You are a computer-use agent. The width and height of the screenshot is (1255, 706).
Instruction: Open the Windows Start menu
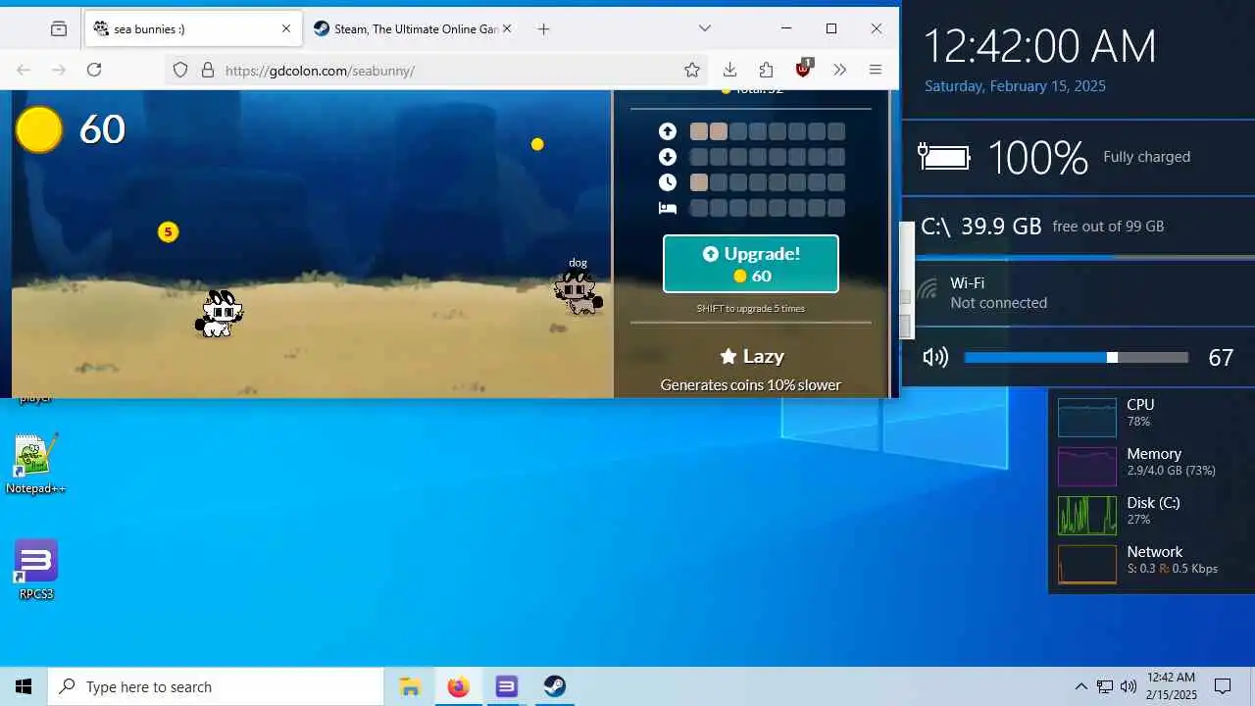pos(24,686)
